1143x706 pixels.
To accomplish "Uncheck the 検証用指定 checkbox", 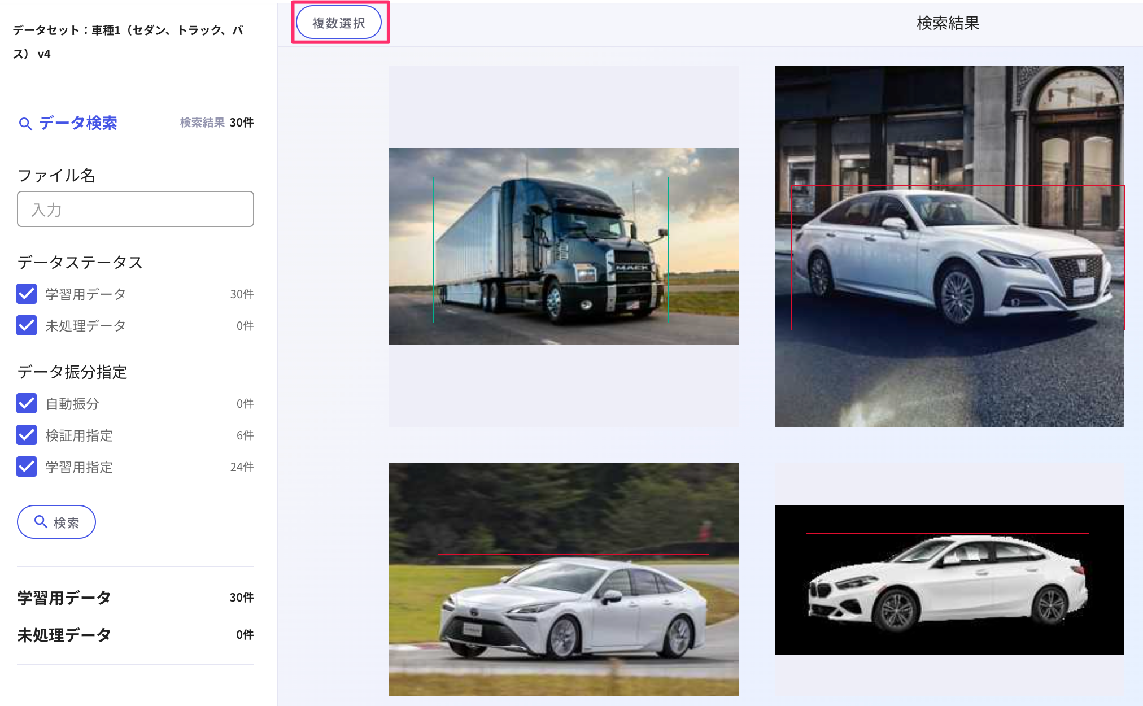I will point(27,435).
